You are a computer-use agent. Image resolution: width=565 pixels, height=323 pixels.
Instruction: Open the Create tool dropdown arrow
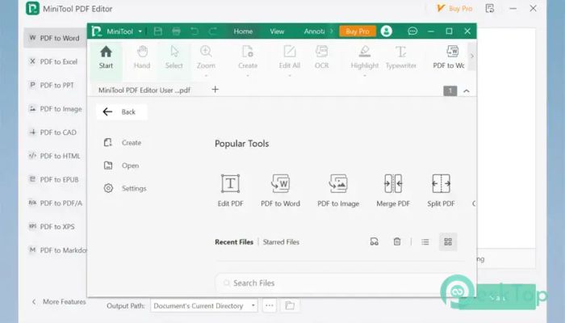point(248,76)
